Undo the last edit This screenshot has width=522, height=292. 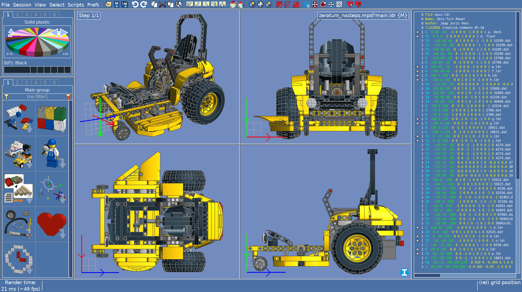coord(135,4)
